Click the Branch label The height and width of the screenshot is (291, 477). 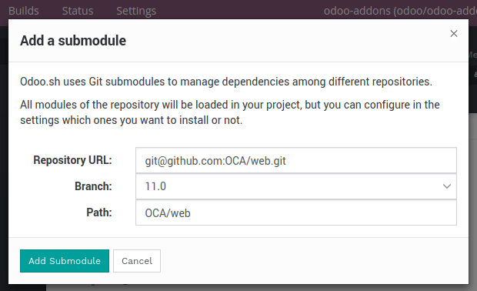click(x=93, y=186)
